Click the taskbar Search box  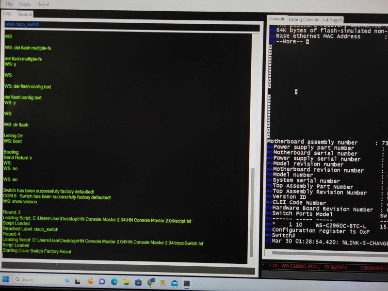pos(37,279)
